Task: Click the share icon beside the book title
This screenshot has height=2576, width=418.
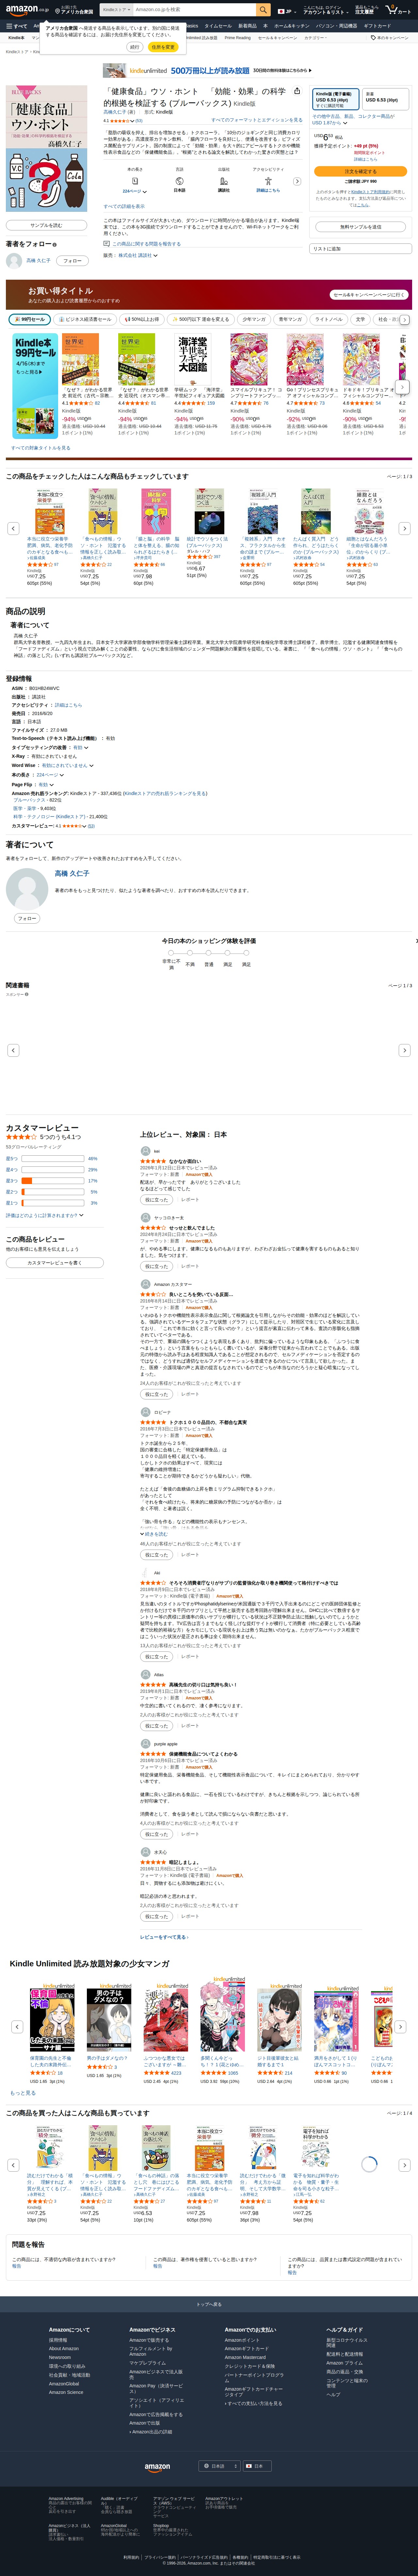Action: click(297, 91)
